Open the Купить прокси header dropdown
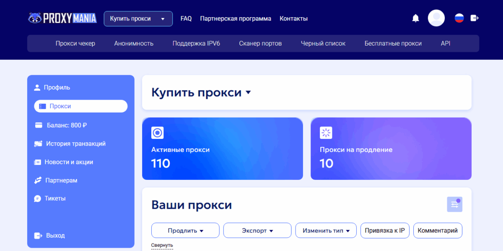The image size is (503, 251). click(138, 18)
